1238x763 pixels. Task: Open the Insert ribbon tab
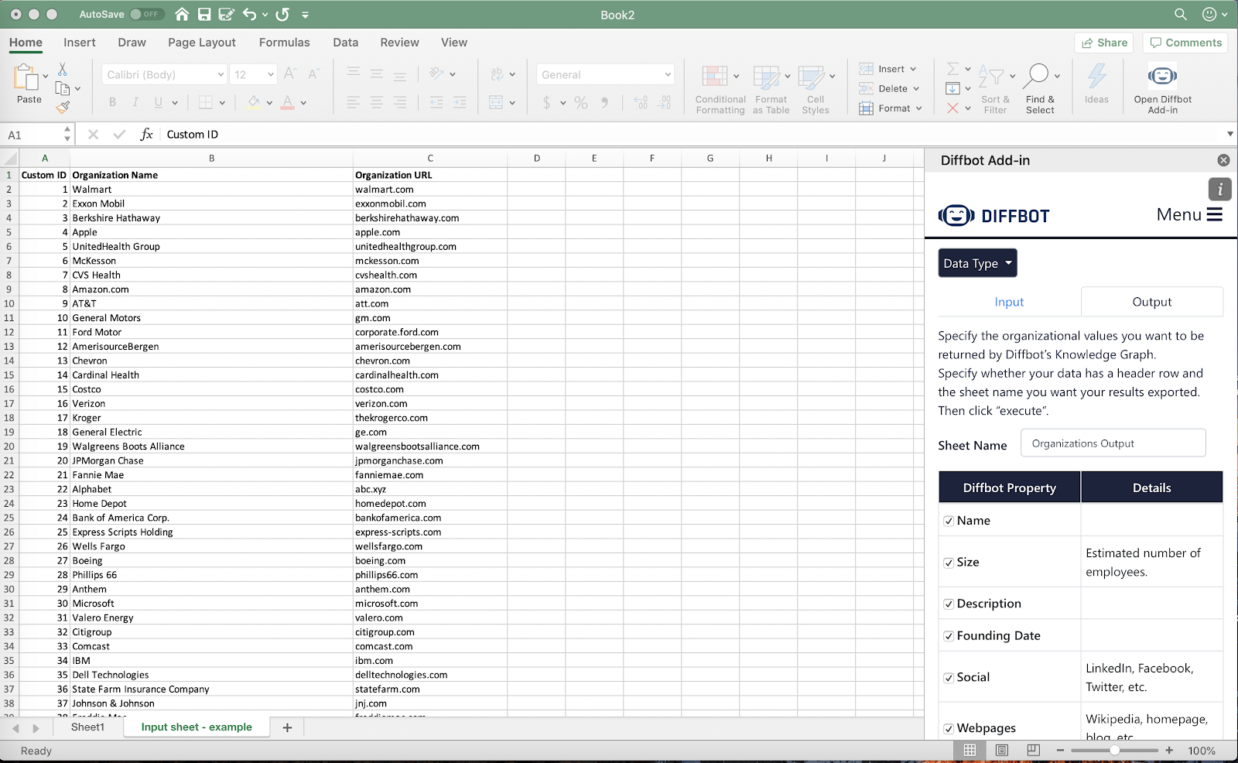80,43
